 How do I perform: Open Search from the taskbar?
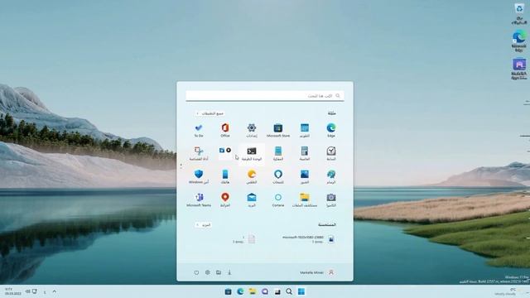coord(289,291)
